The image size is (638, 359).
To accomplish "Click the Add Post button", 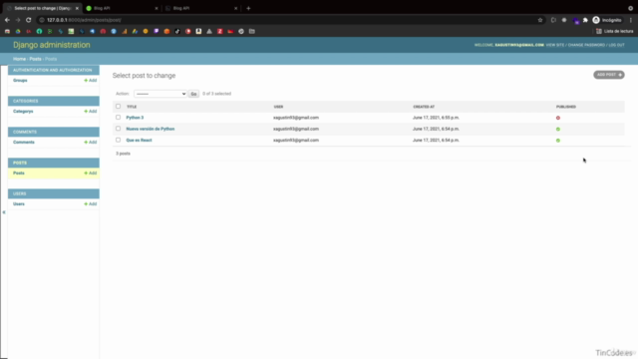I will coord(609,75).
